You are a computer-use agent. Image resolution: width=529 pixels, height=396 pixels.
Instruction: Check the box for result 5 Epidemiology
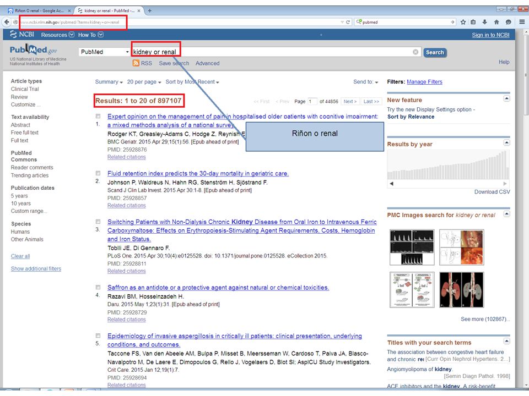98,335
